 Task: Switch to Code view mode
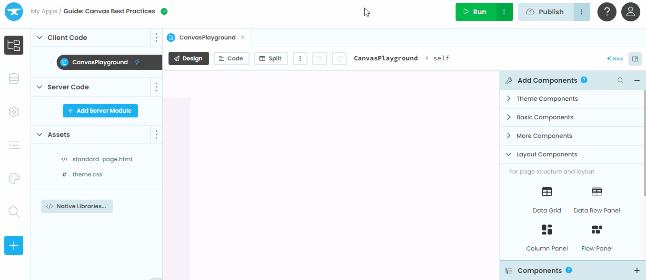[x=231, y=58]
